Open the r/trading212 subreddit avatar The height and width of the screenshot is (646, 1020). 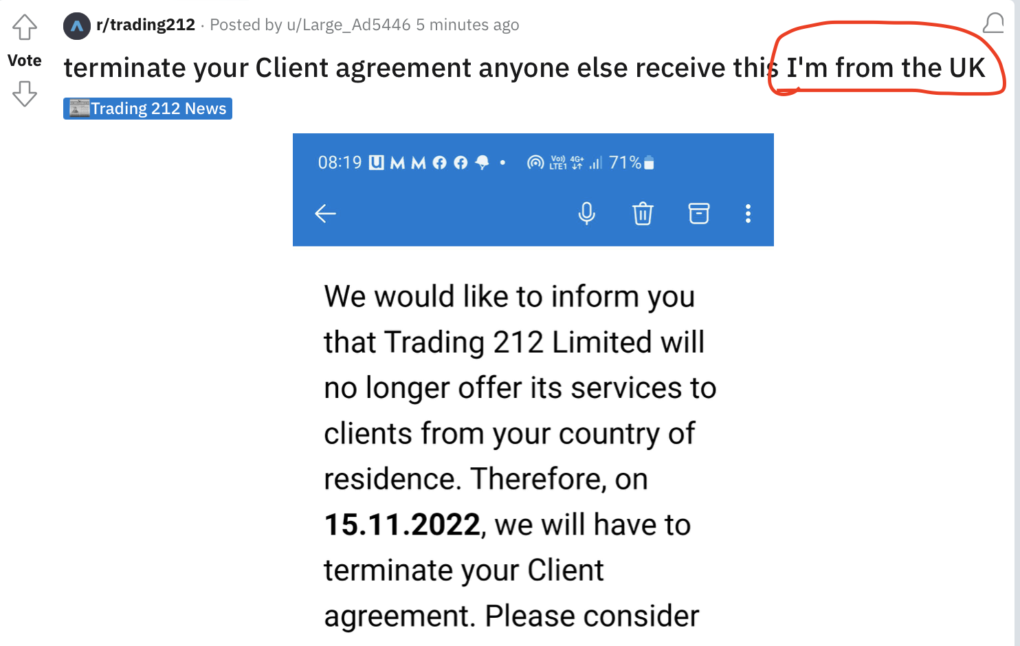pyautogui.click(x=77, y=26)
